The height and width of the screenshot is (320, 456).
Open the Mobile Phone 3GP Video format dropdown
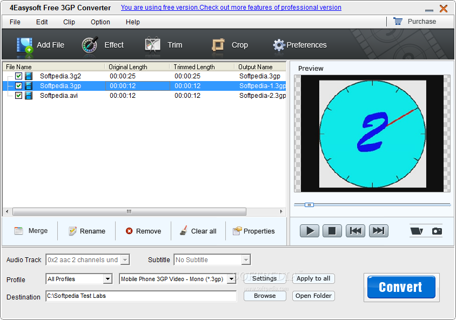tap(231, 279)
